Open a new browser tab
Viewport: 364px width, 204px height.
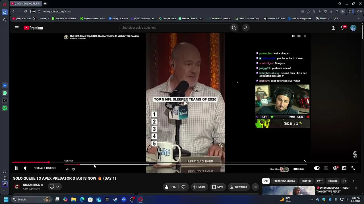pos(45,4)
